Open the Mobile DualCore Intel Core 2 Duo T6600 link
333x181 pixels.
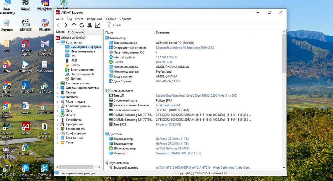pos(196,96)
